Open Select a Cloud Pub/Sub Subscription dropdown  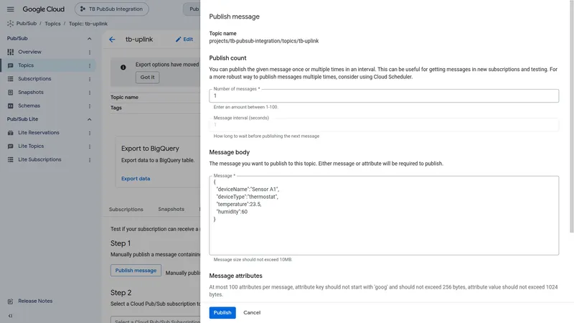point(156,319)
